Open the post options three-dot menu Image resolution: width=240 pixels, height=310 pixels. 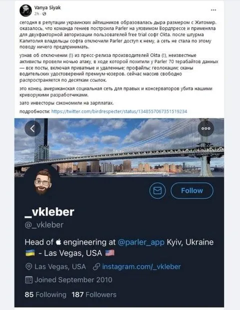point(213,10)
